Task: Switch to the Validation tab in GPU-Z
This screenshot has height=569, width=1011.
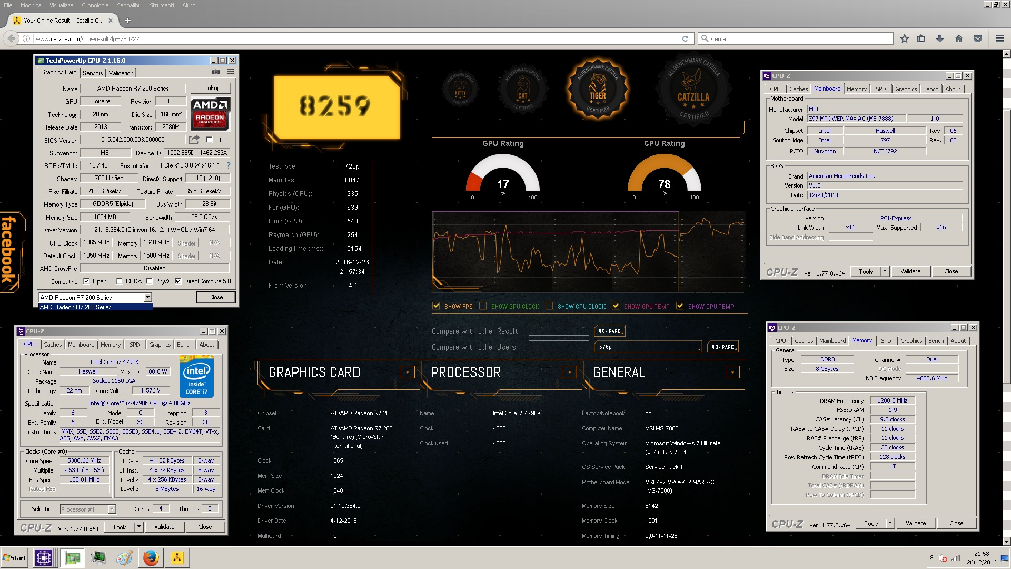Action: pos(121,73)
